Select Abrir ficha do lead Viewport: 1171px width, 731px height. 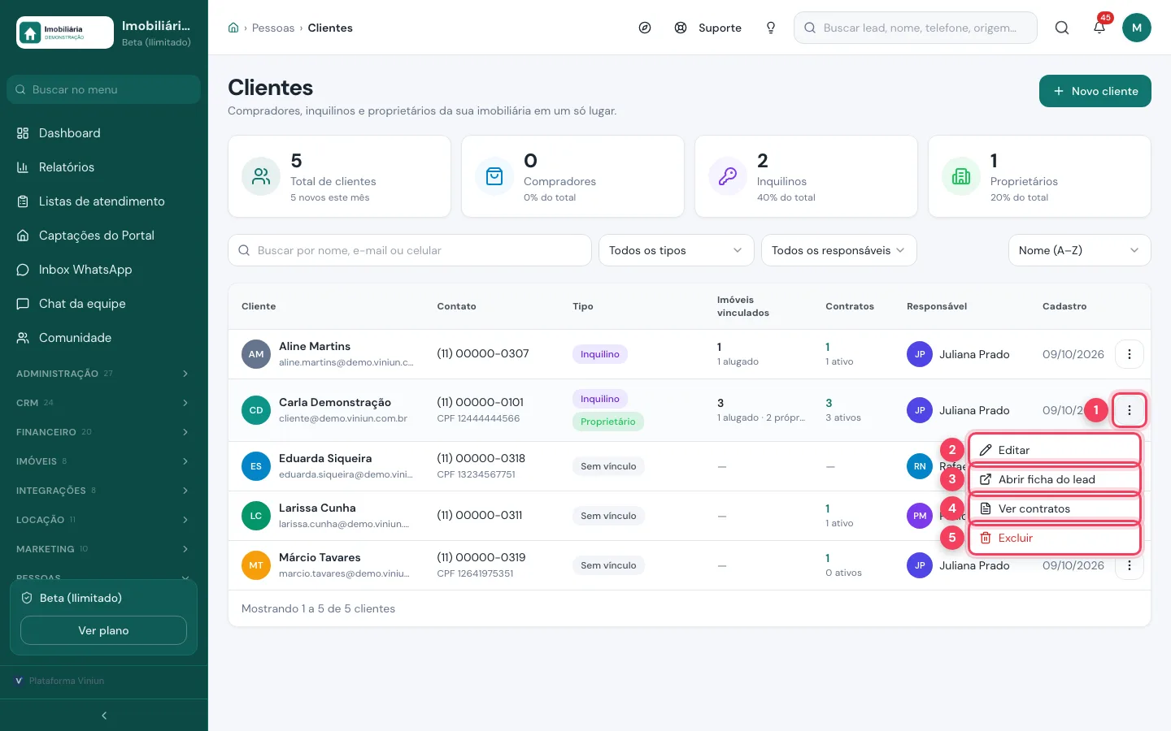[1055, 479]
